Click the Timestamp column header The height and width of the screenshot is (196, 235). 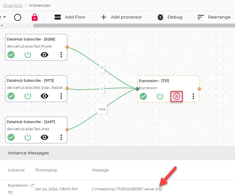tap(46, 170)
